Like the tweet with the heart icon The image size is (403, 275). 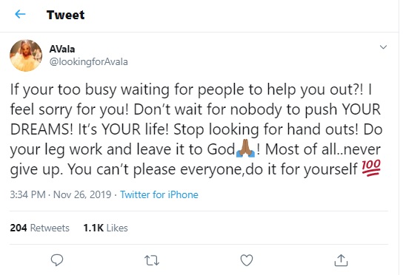point(247,260)
